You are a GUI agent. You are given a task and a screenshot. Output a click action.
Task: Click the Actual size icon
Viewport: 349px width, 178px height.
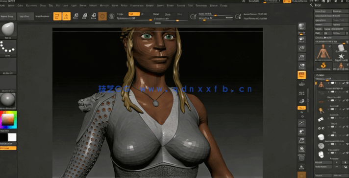(x=301, y=57)
